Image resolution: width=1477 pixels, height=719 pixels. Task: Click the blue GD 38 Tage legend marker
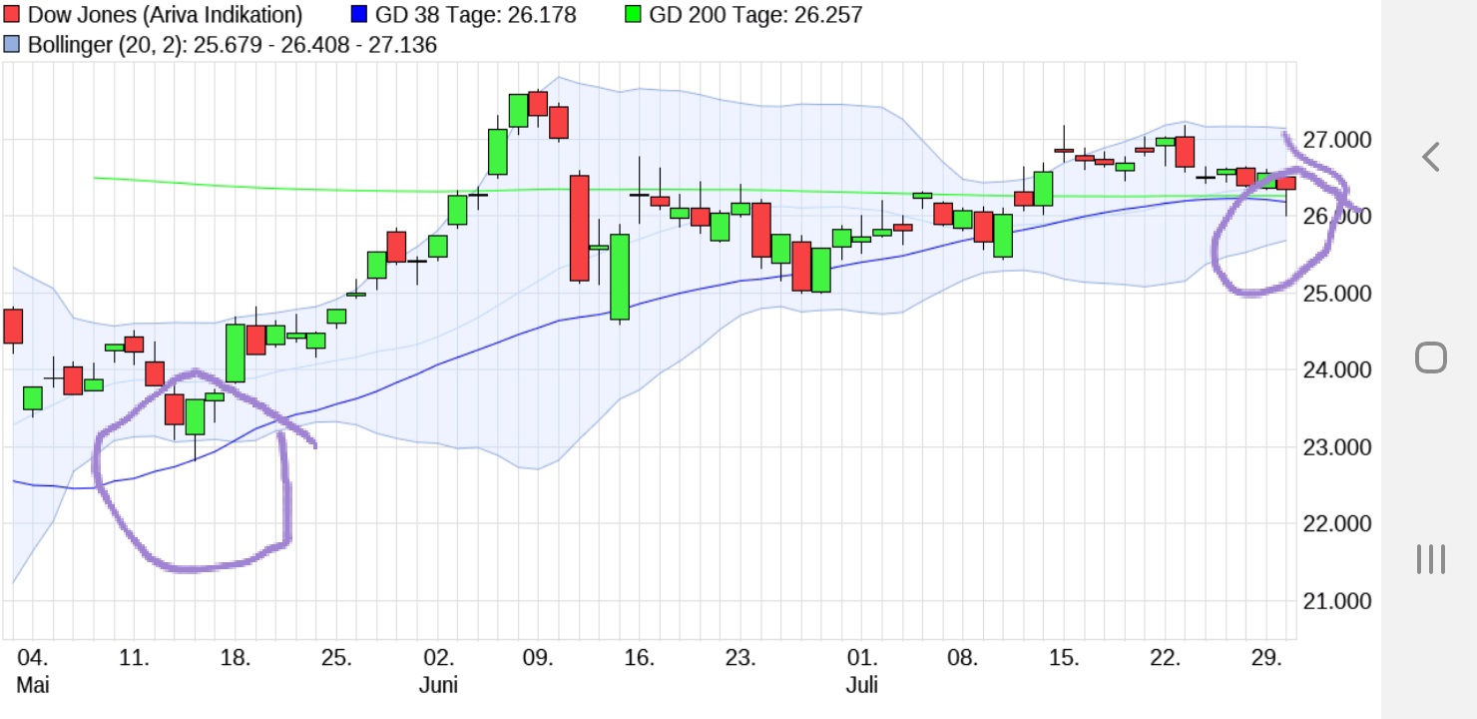tap(361, 15)
